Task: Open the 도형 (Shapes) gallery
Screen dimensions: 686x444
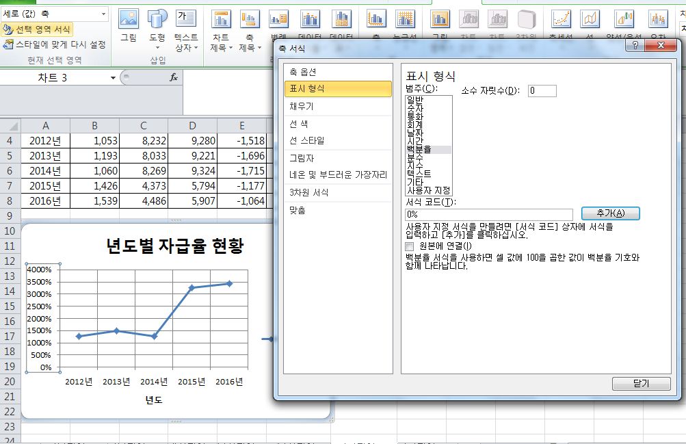Action: click(x=157, y=23)
